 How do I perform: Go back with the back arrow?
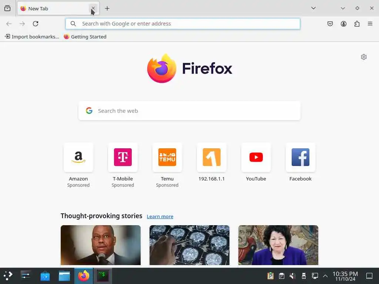click(x=9, y=24)
